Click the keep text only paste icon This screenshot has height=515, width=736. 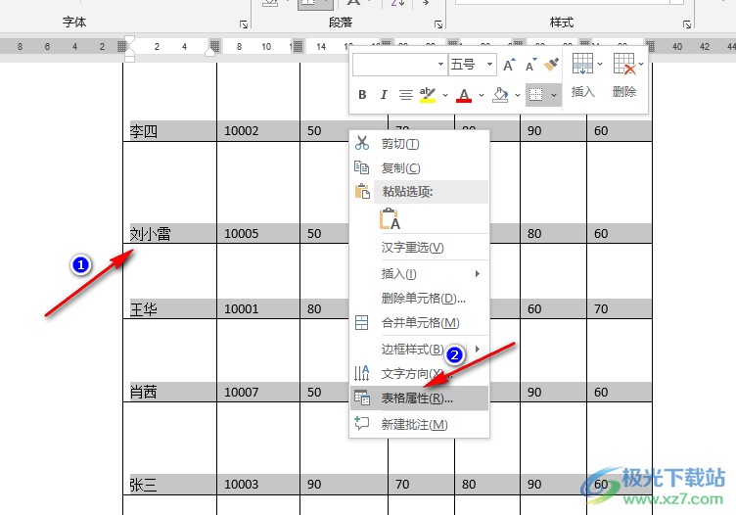(x=390, y=218)
